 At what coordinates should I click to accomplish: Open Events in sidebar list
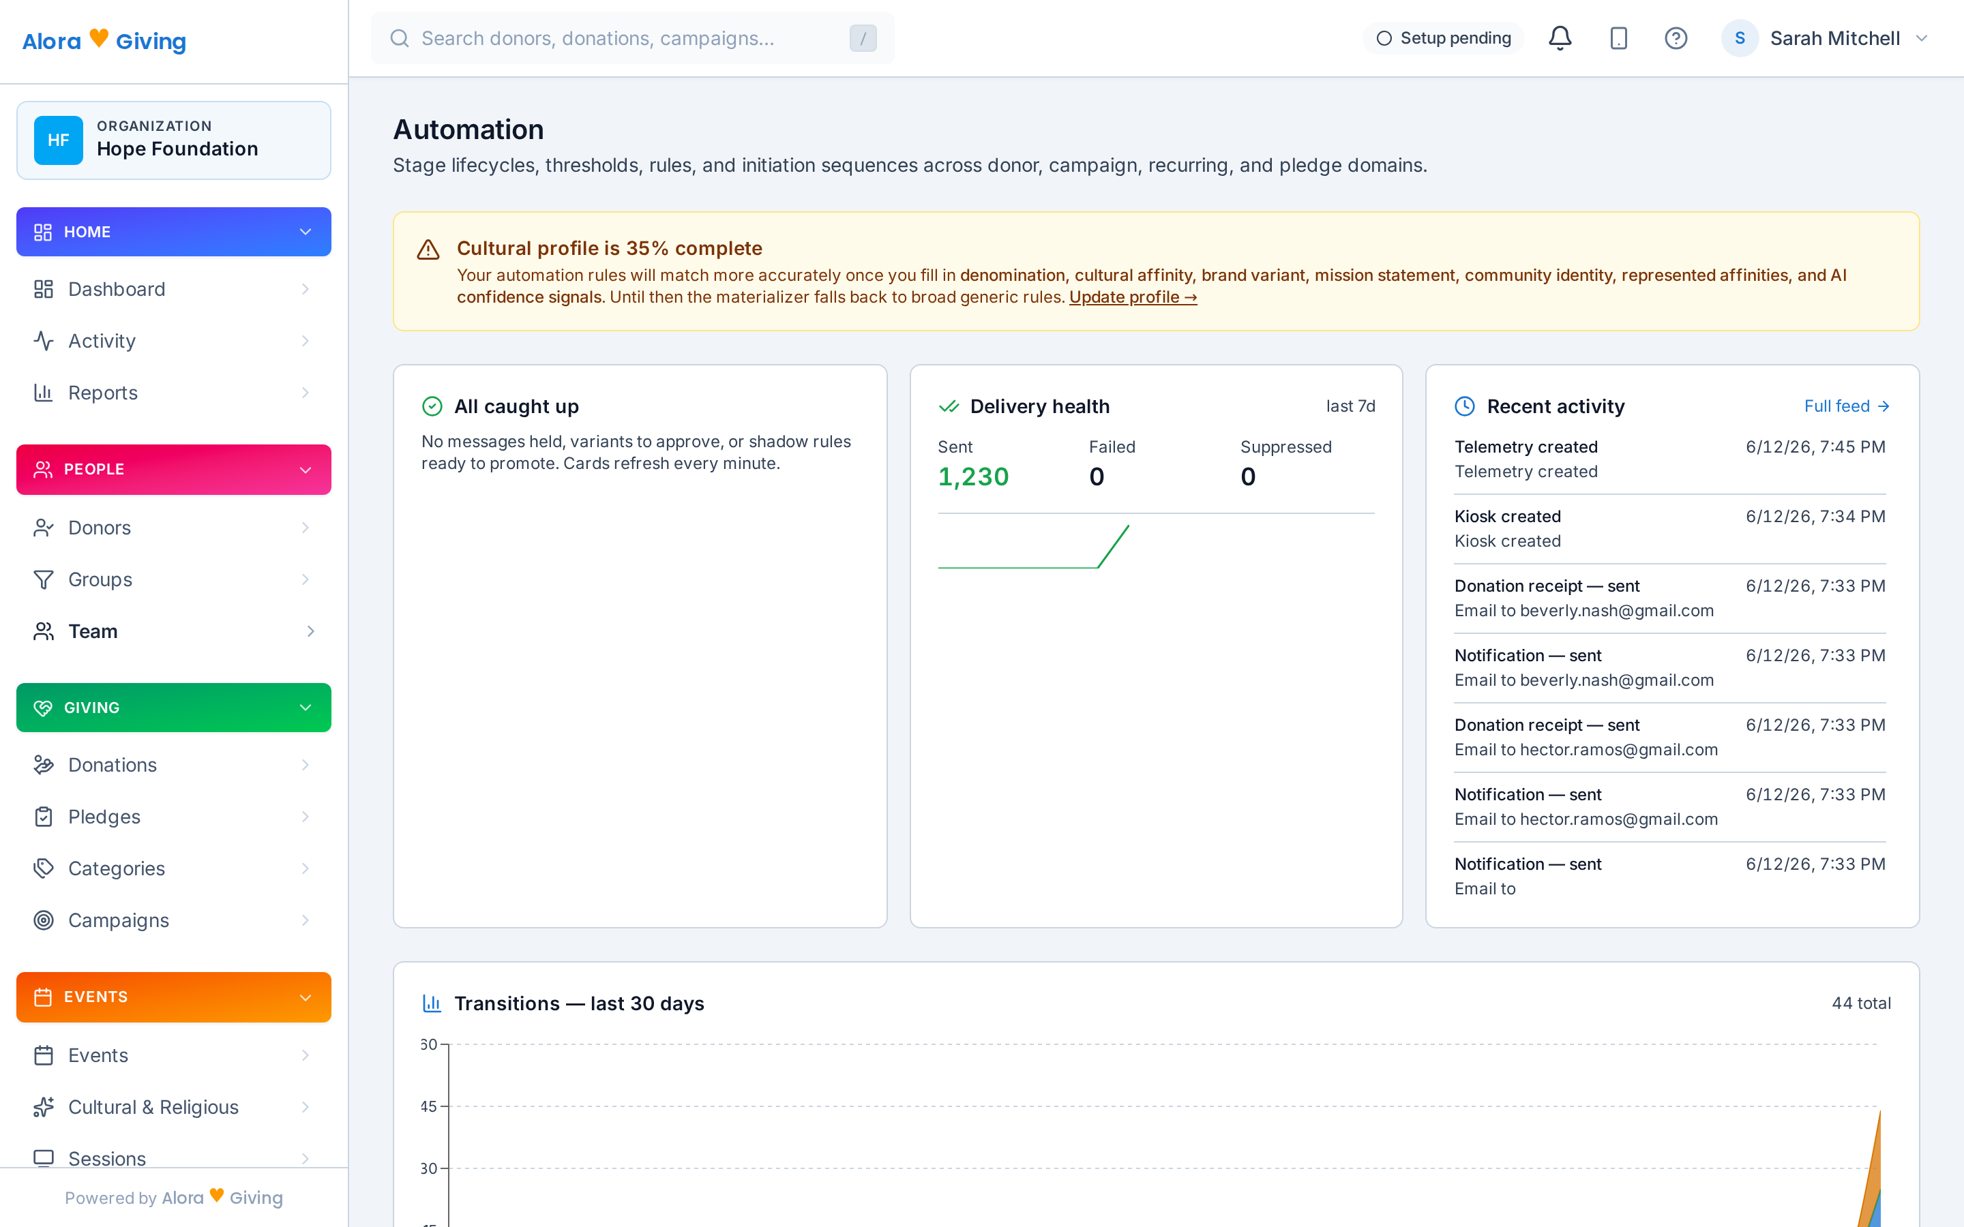[x=174, y=1055]
